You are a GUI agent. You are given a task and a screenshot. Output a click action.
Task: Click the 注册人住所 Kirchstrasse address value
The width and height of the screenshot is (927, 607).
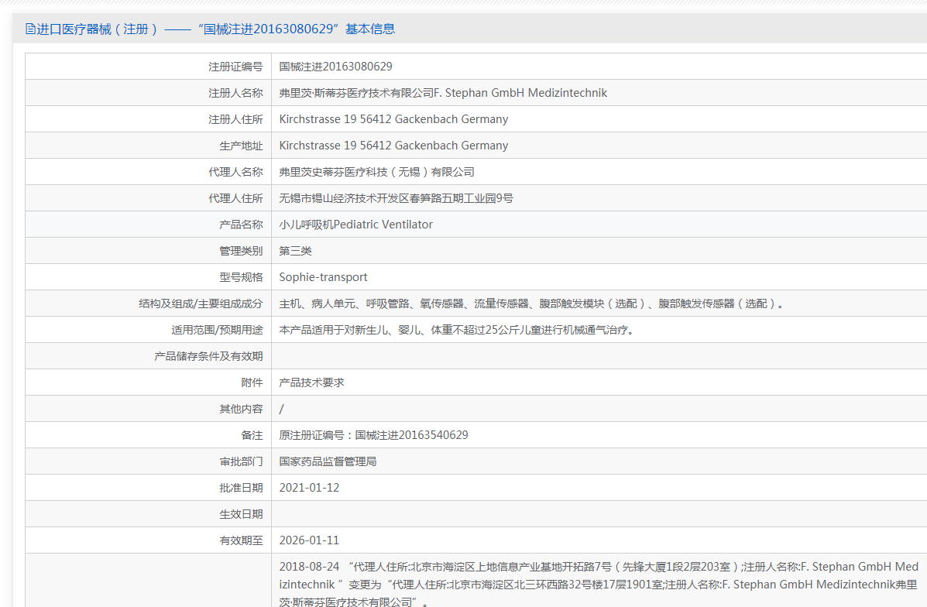tap(393, 119)
